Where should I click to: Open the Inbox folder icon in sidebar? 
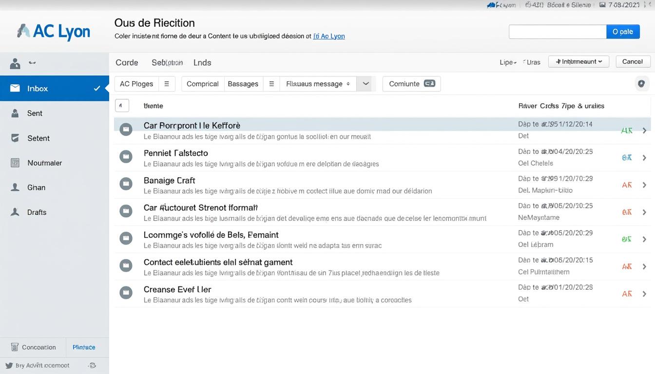15,88
